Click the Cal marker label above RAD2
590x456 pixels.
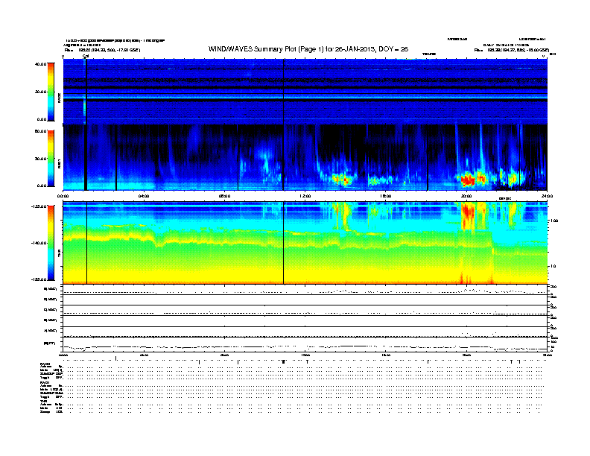pos(86,57)
